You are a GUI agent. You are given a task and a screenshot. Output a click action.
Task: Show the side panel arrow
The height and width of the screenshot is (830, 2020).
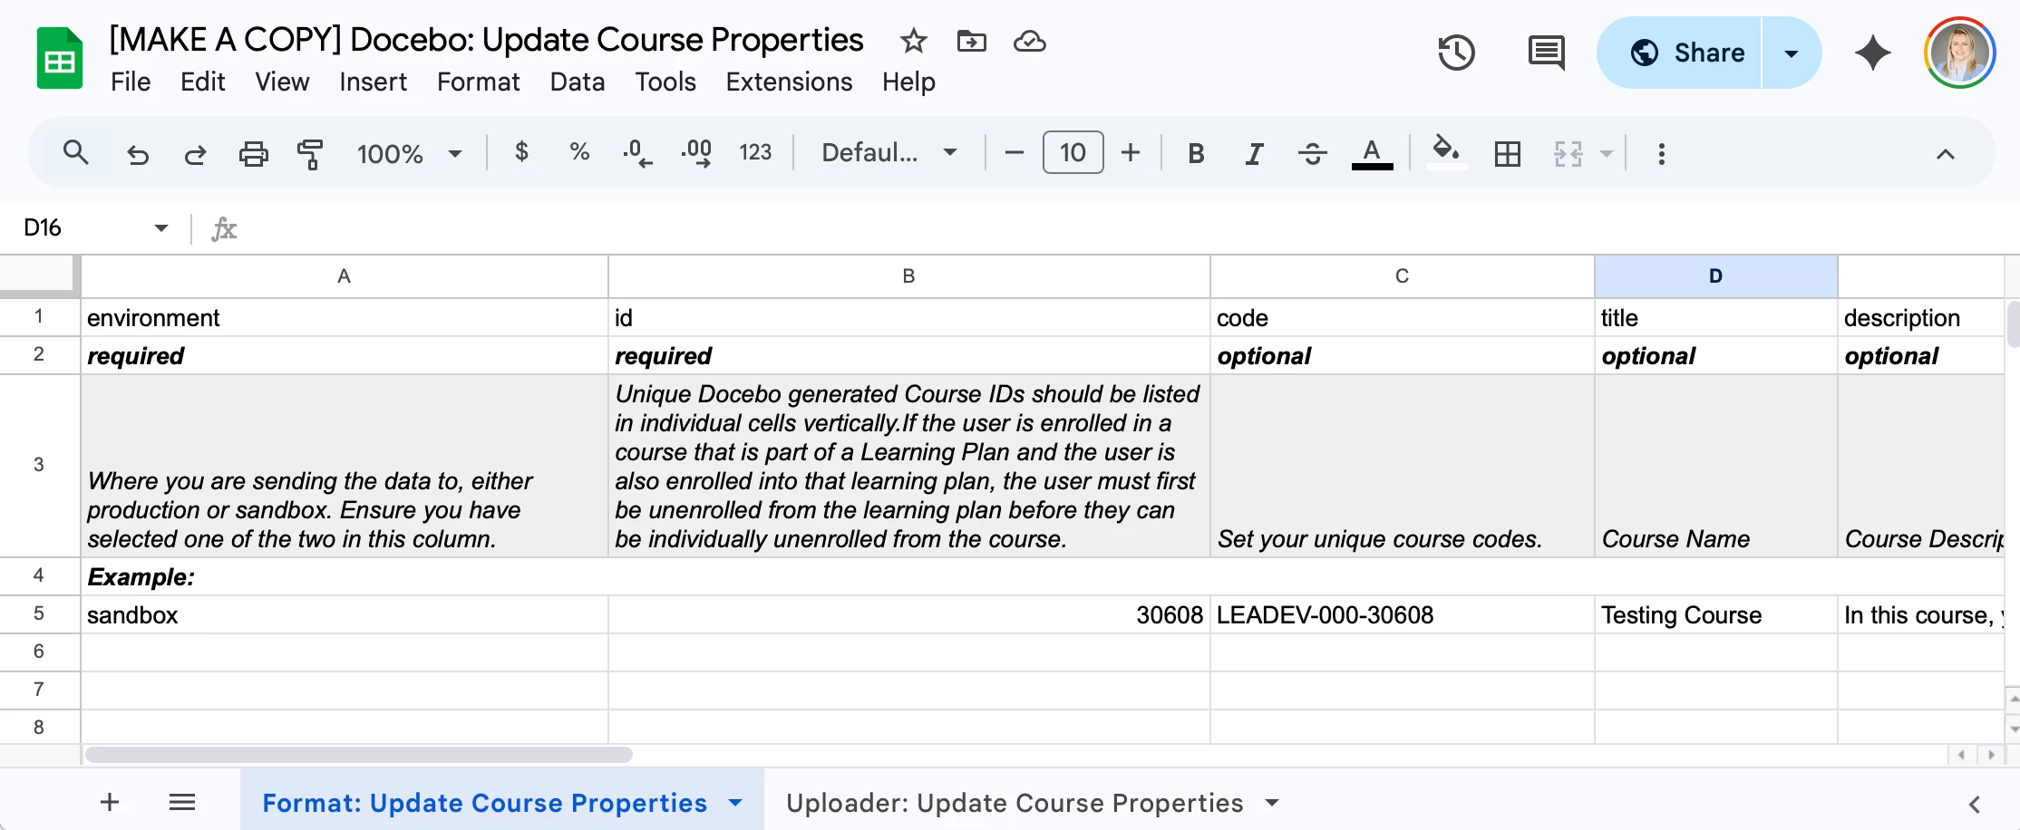[1974, 804]
